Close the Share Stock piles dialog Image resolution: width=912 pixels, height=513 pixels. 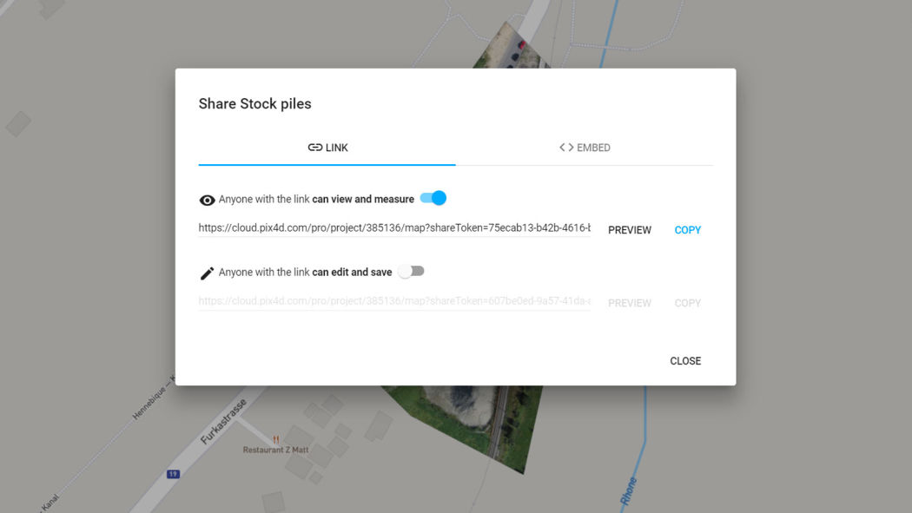(x=685, y=361)
